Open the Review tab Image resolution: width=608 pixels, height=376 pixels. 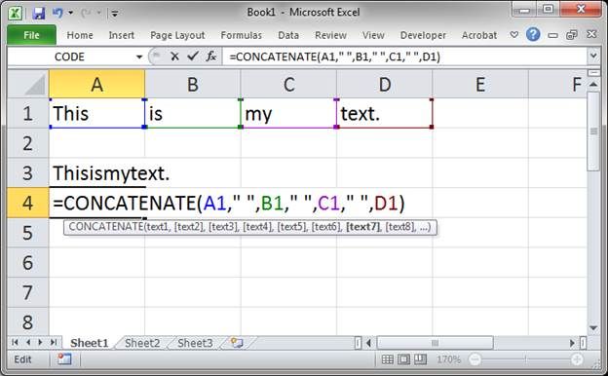click(330, 35)
